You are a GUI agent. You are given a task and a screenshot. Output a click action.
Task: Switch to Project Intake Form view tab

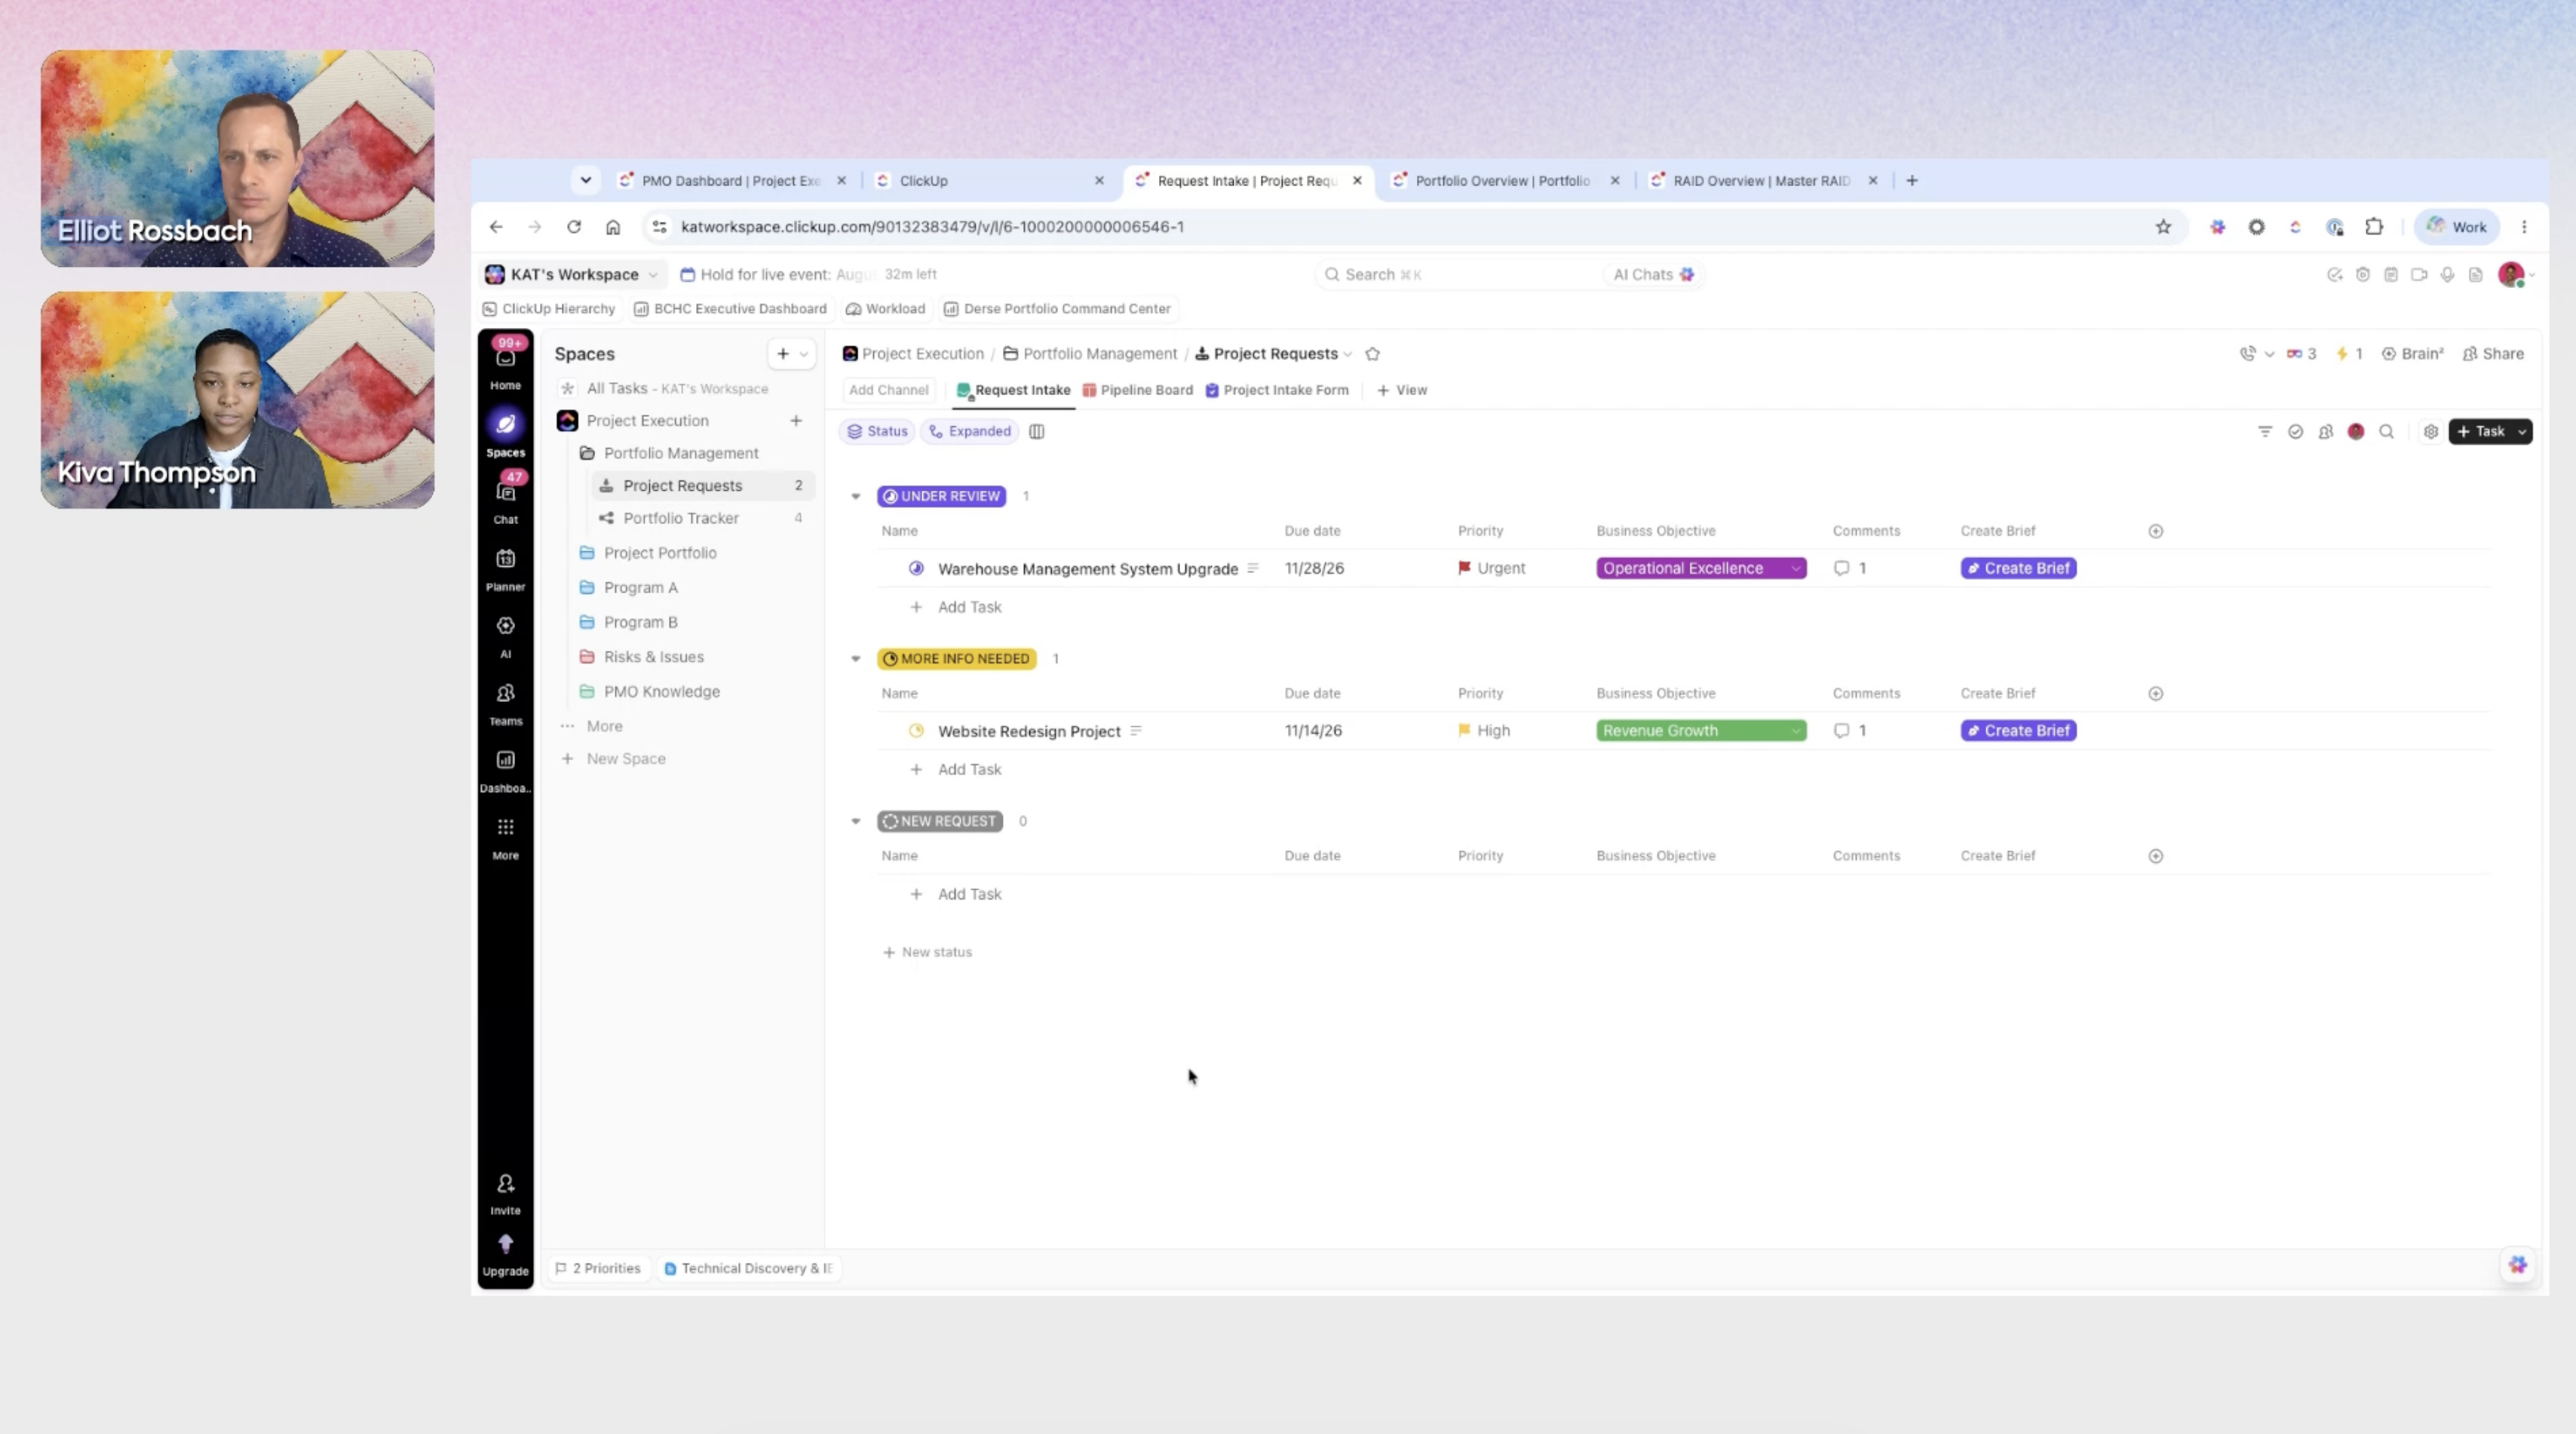[x=1277, y=390]
